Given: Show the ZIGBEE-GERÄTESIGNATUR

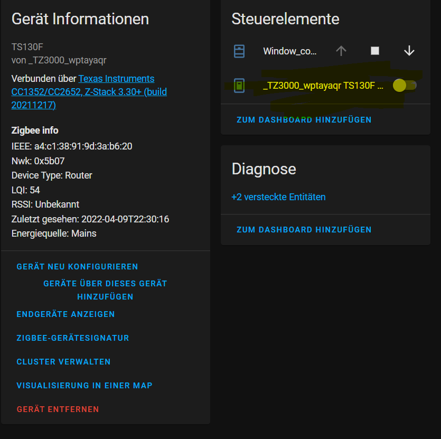Looking at the screenshot, I should [x=73, y=338].
